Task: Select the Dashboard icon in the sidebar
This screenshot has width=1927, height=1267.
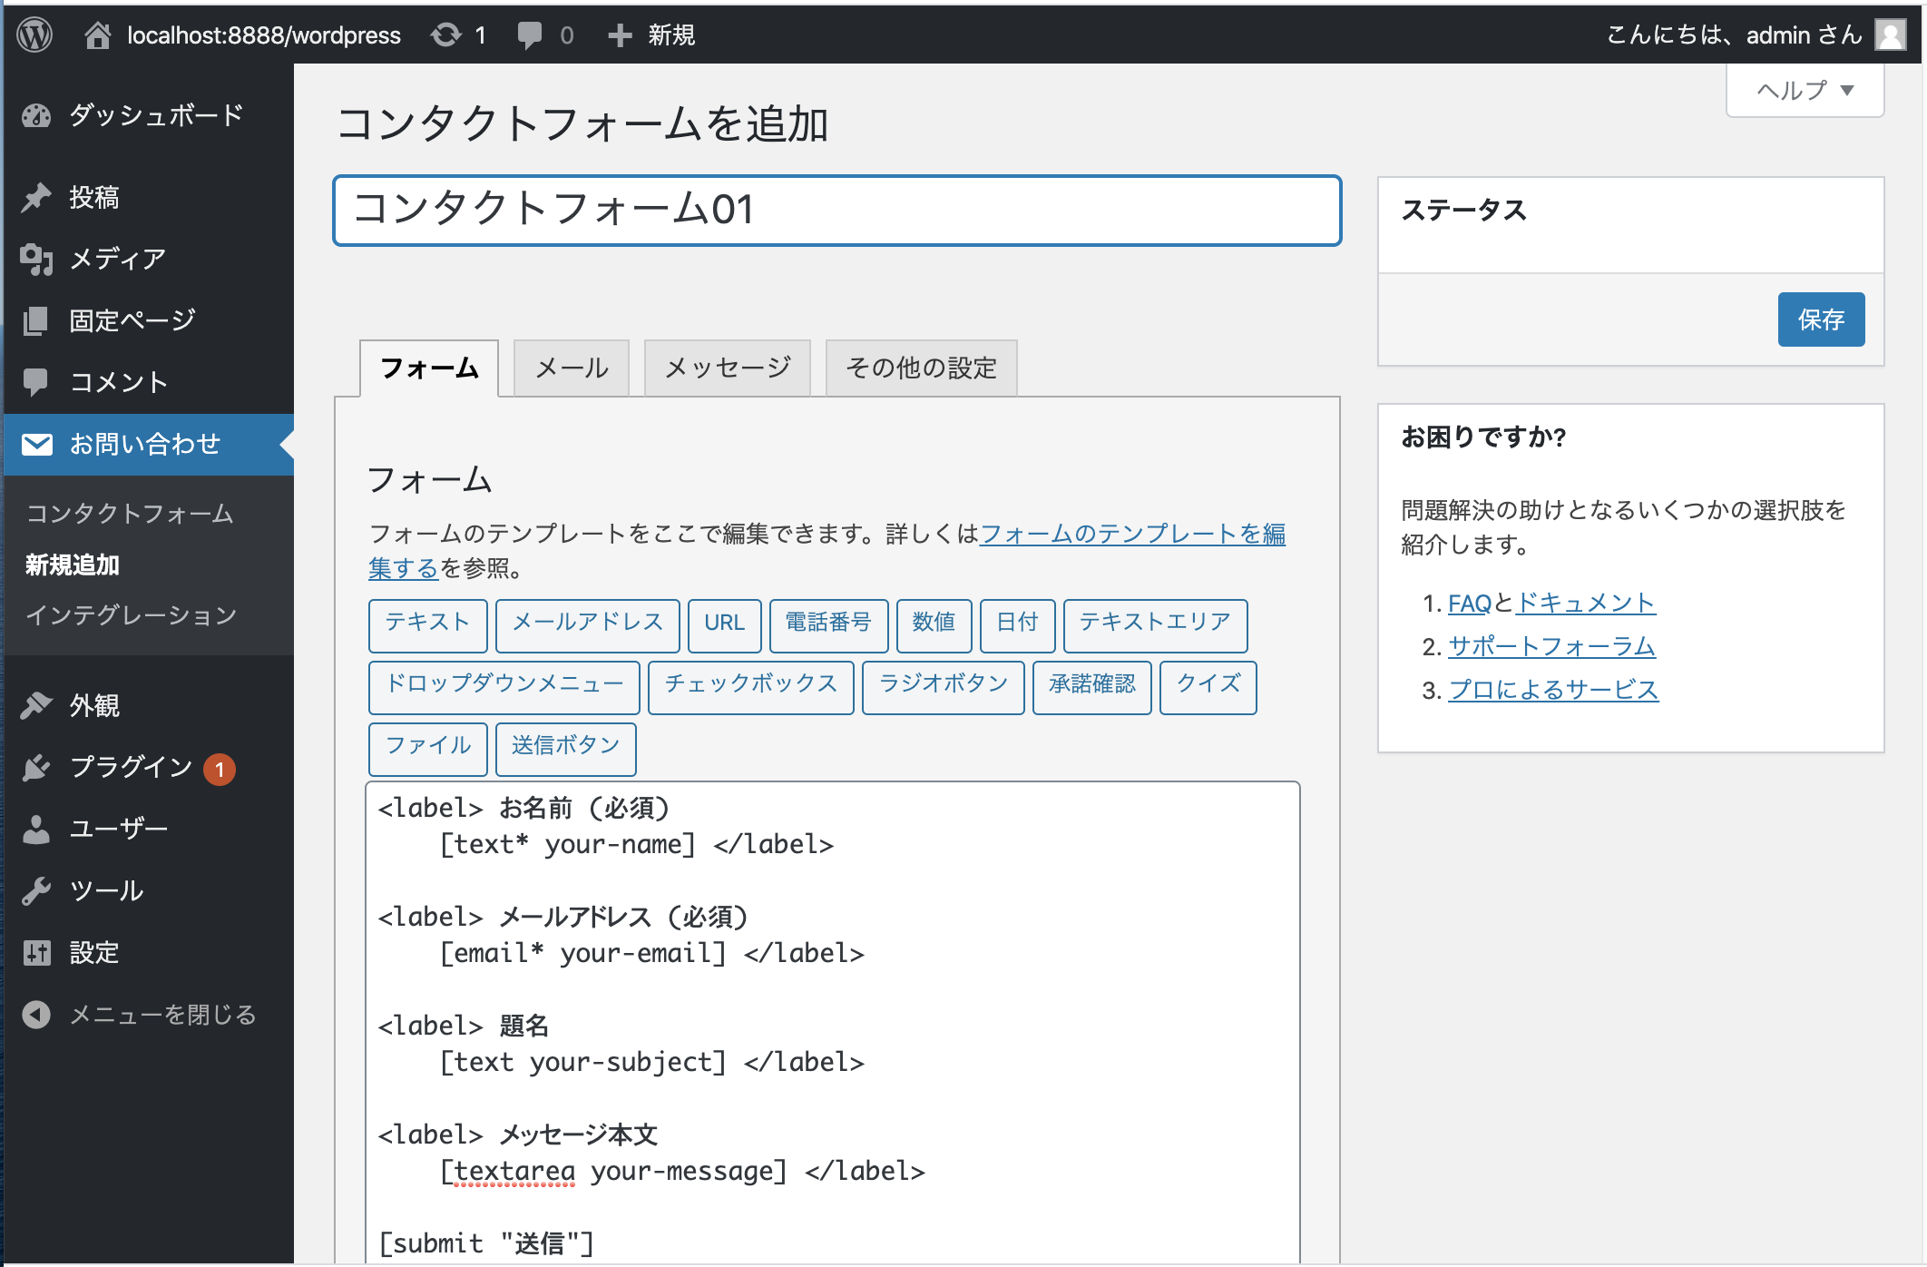Action: coord(36,116)
